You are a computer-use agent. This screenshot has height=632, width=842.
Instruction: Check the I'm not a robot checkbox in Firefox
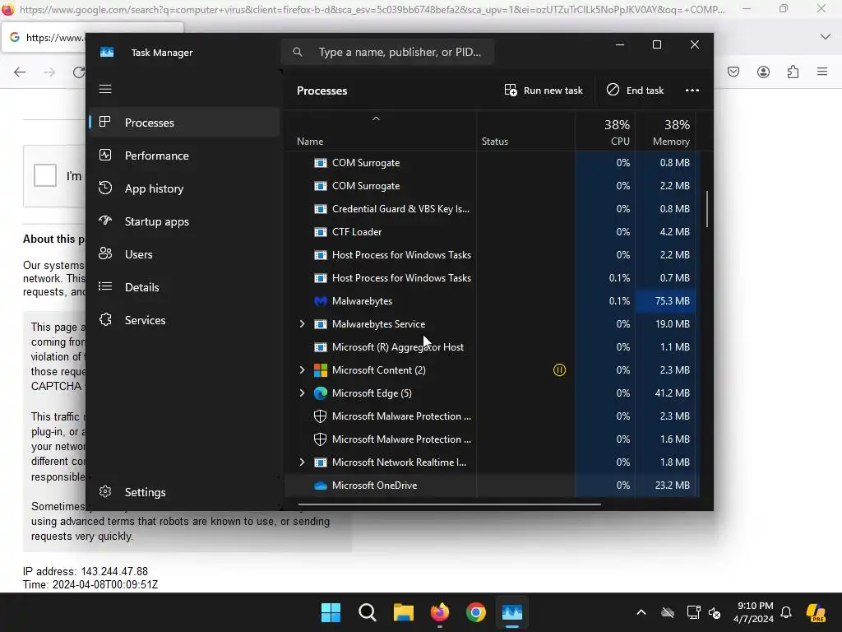coord(45,175)
